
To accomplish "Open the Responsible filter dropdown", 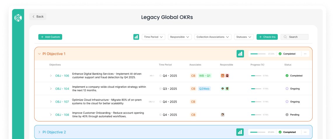I will (x=180, y=37).
